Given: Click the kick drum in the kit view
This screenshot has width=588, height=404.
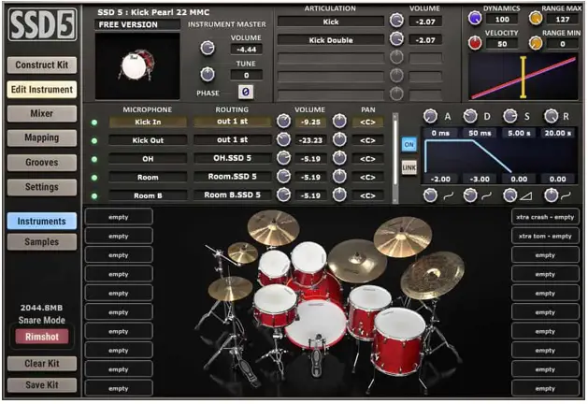Looking at the screenshot, I should tap(316, 325).
